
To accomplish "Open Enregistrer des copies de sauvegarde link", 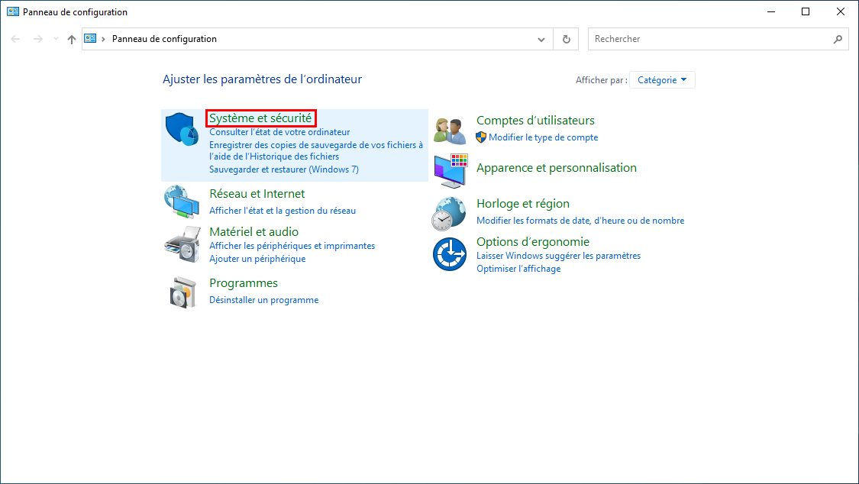I will [x=316, y=150].
